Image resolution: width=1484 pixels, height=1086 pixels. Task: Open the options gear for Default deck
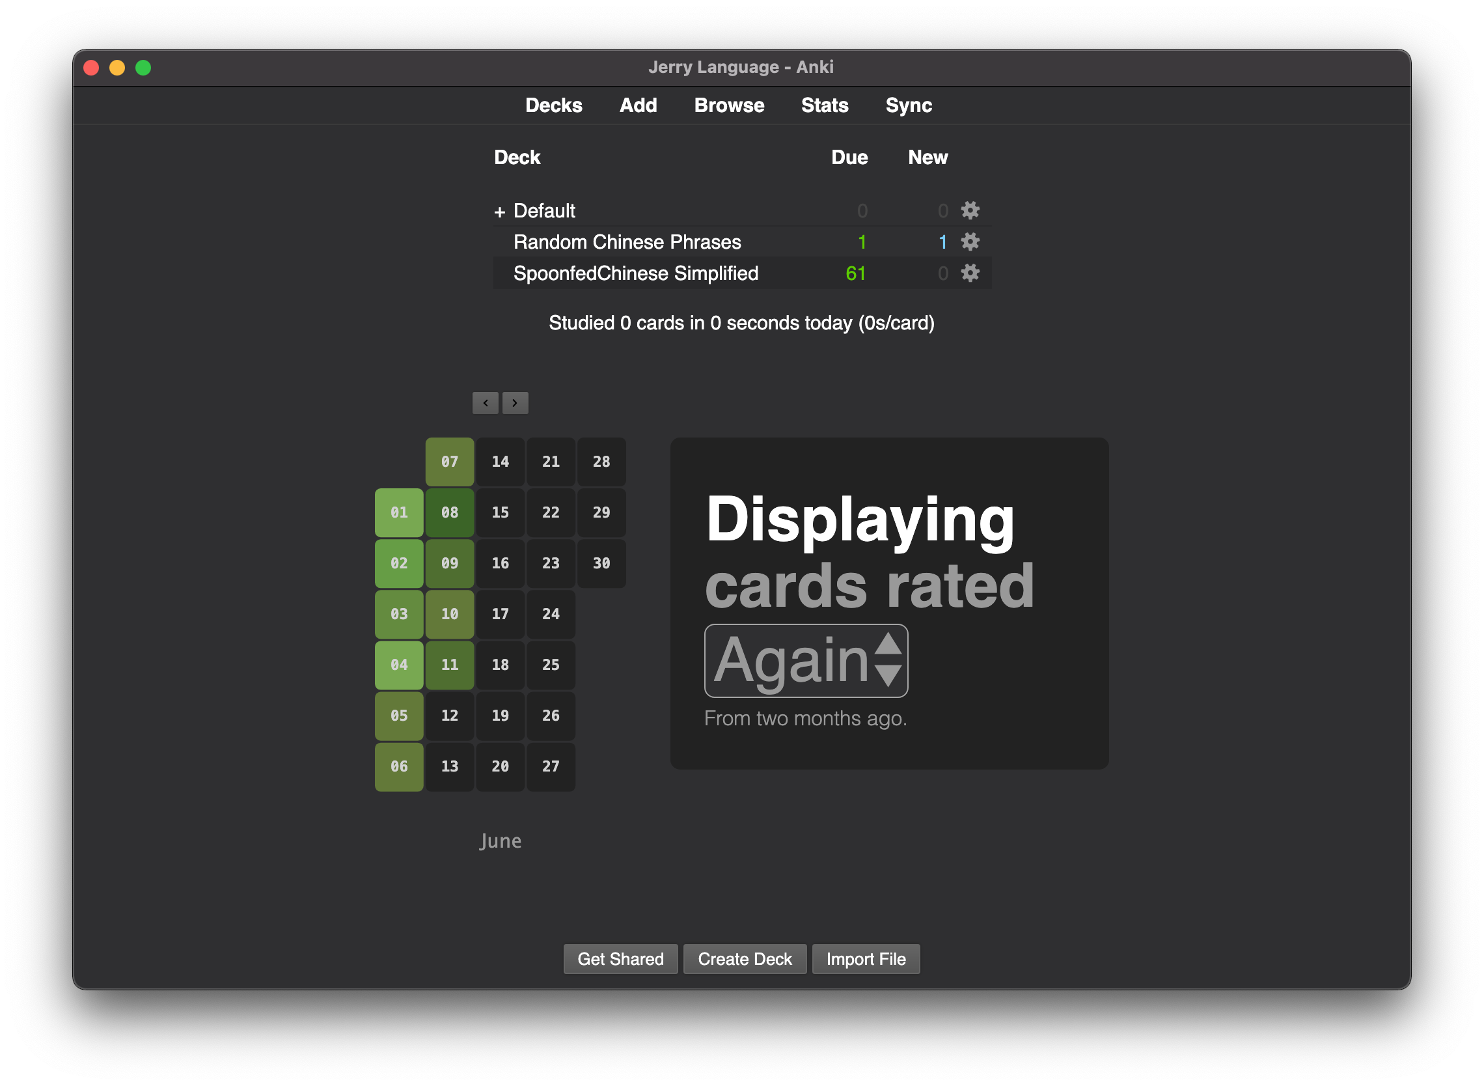(969, 210)
